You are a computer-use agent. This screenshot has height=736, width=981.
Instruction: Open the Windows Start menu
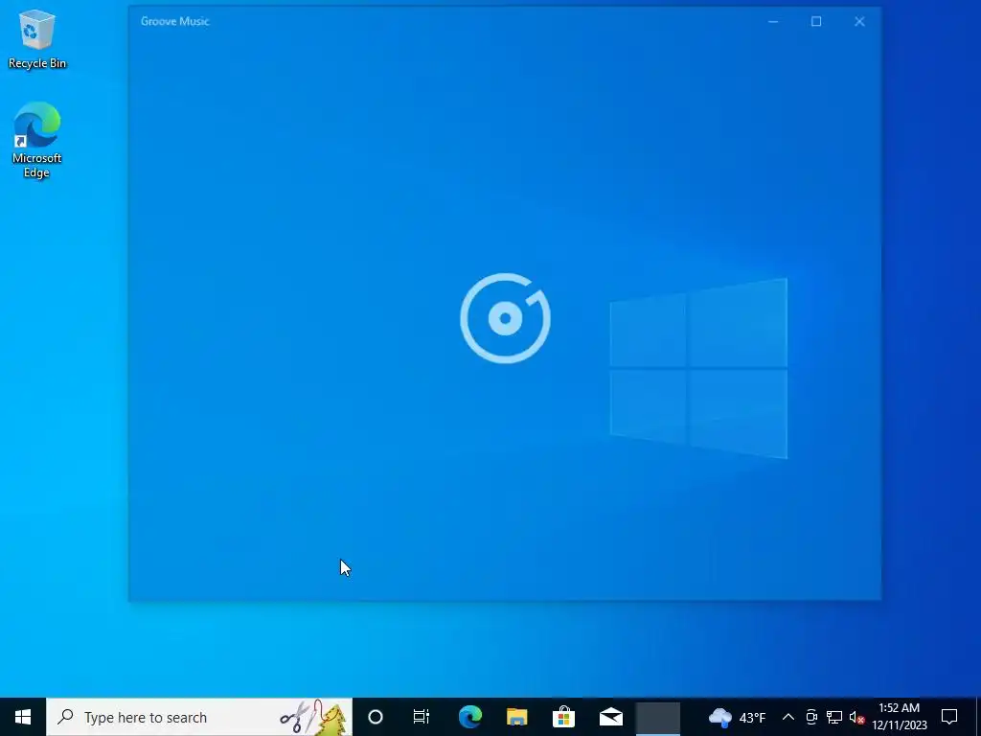point(23,717)
